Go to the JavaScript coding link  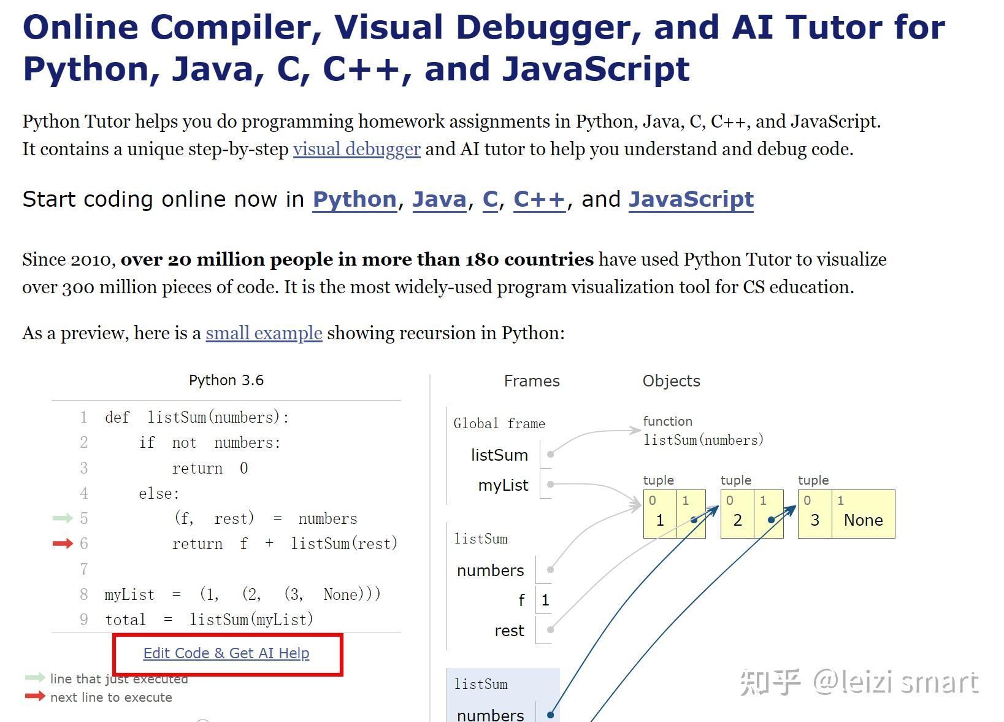click(x=691, y=199)
